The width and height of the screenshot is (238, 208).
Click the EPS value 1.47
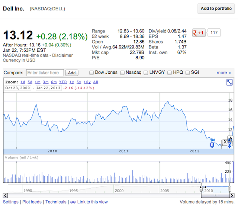pos(182,36)
